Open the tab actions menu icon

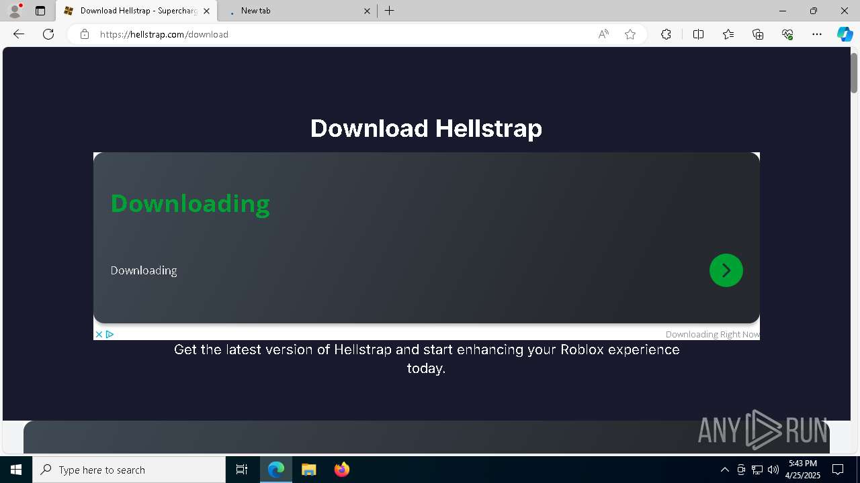click(40, 11)
